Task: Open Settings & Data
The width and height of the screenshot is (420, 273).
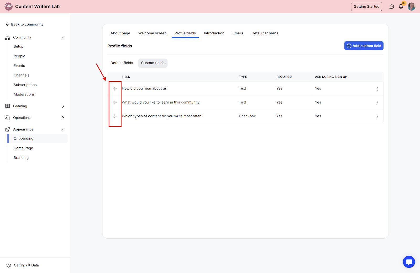Action: (26, 265)
